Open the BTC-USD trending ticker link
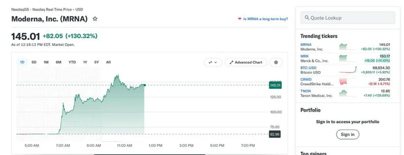Viewport: 404px width, 155px height. (309, 68)
